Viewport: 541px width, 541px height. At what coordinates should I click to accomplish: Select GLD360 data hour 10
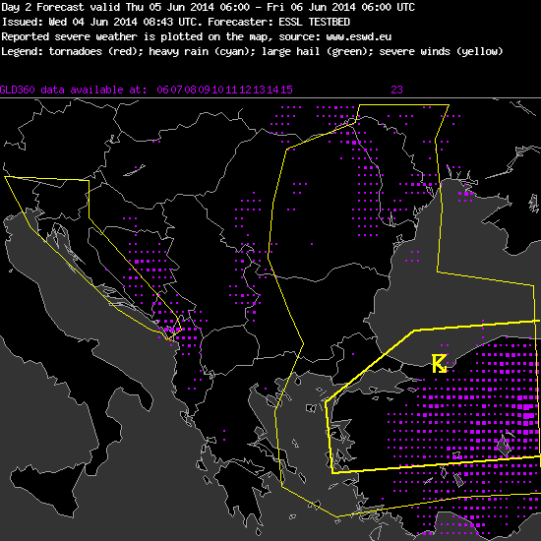pos(217,90)
